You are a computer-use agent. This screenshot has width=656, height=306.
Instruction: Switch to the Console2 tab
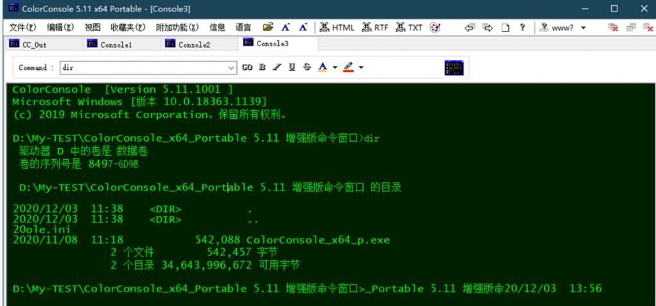(199, 44)
